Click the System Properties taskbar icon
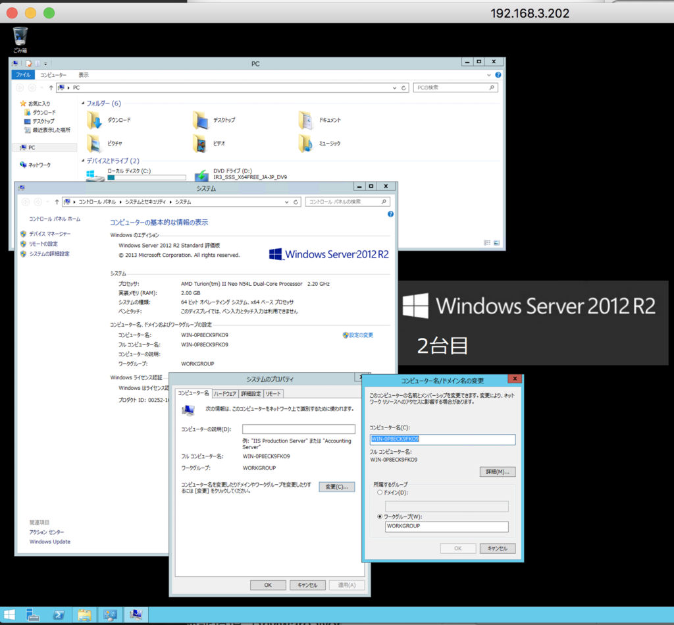The height and width of the screenshot is (625, 674). [x=136, y=614]
